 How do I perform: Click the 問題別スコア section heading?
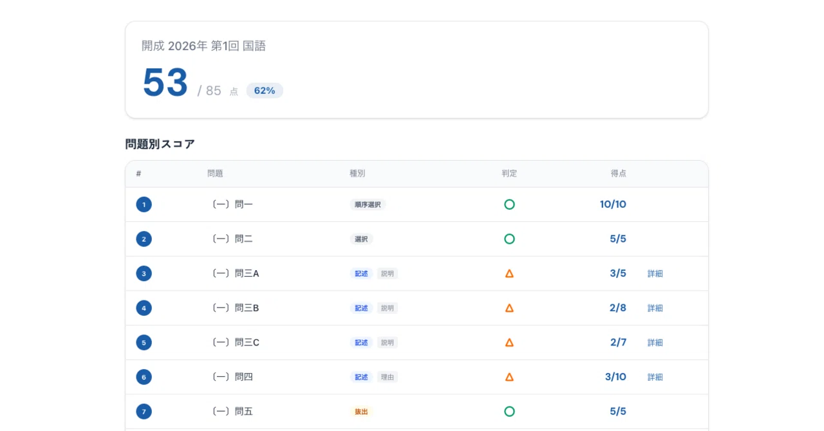pyautogui.click(x=160, y=144)
